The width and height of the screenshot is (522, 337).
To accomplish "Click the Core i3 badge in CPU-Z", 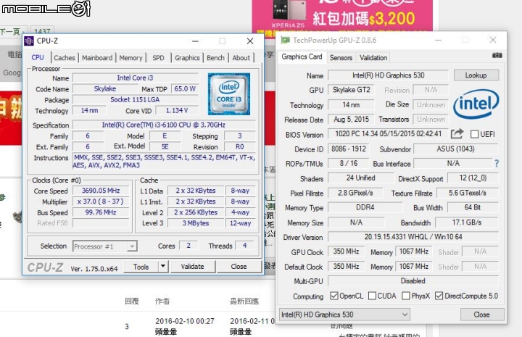I will click(x=229, y=94).
